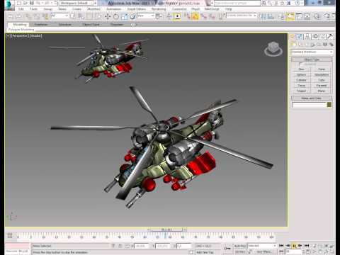Select the Select and Scale tool
Screen dimensions: 340x255
point(125,16)
